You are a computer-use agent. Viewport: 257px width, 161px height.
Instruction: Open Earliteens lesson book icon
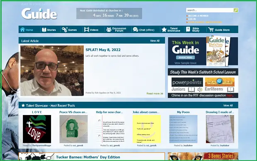(x=230, y=89)
